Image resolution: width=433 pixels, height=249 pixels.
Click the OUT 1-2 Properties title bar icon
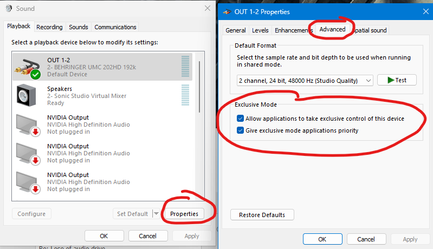[x=227, y=11]
